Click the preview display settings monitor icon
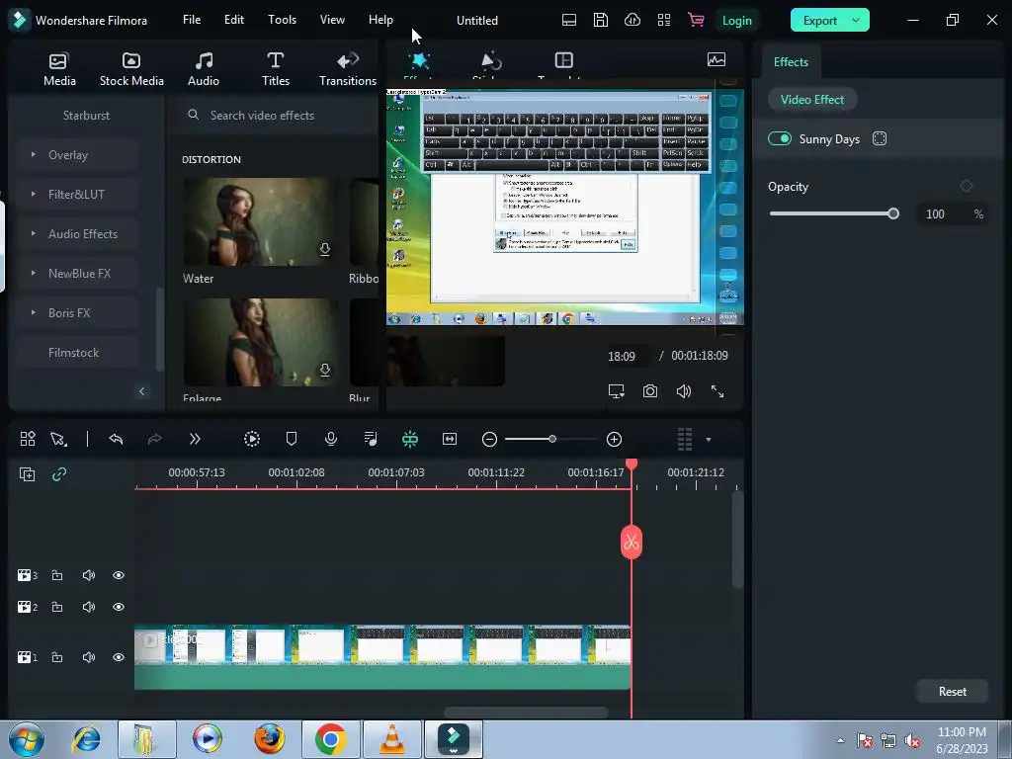This screenshot has width=1012, height=759. pos(617,391)
